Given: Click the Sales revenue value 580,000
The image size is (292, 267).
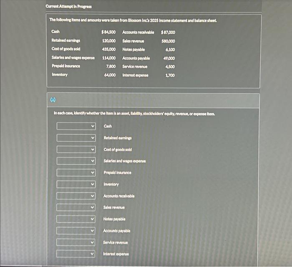Looking at the screenshot, I should pos(169,41).
